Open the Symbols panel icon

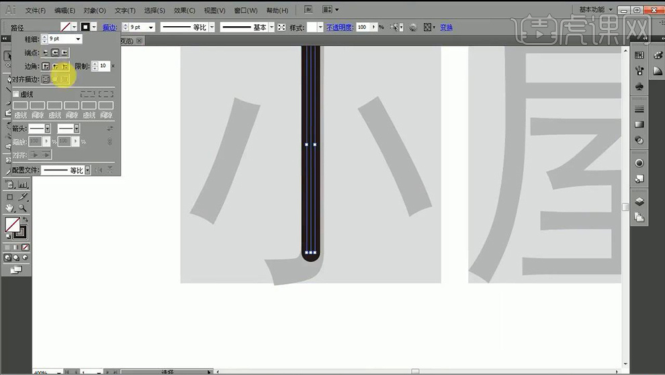[x=639, y=87]
